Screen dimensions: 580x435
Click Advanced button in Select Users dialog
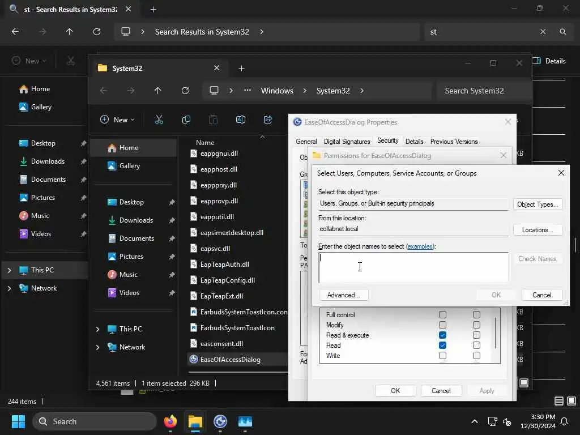(343, 295)
